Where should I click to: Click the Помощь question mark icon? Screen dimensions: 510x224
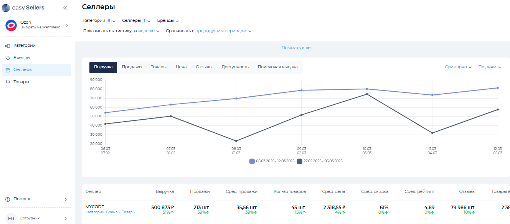[8, 199]
